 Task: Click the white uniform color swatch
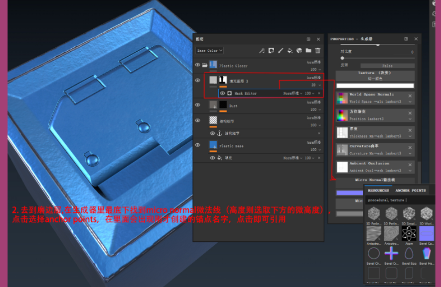375,86
